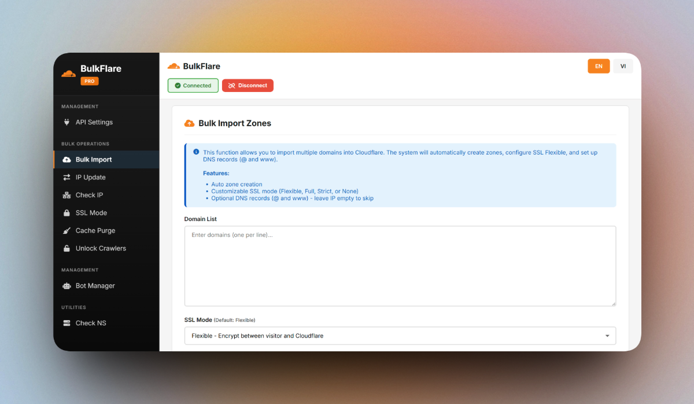Image resolution: width=694 pixels, height=404 pixels.
Task: Navigate to the SSL Mode page
Action: (106, 213)
